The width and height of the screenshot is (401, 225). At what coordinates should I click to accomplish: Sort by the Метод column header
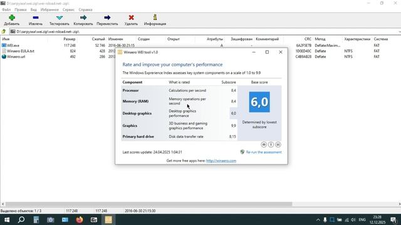point(320,39)
